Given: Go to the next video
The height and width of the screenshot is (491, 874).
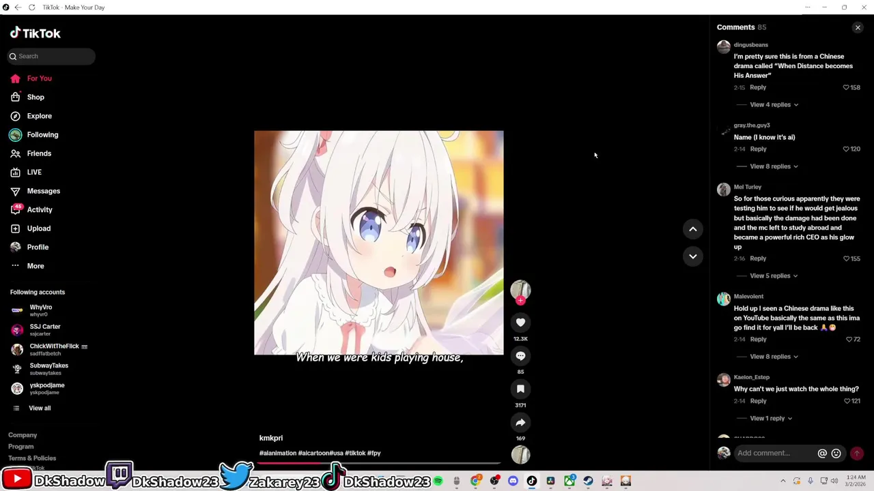Looking at the screenshot, I should [x=692, y=256].
